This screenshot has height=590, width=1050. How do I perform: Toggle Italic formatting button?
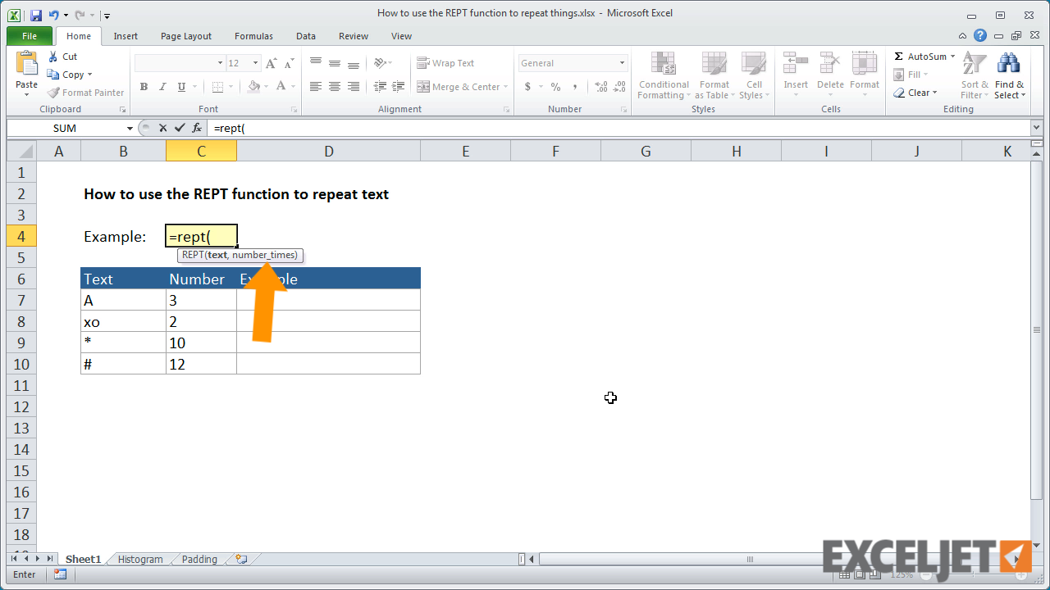click(162, 87)
